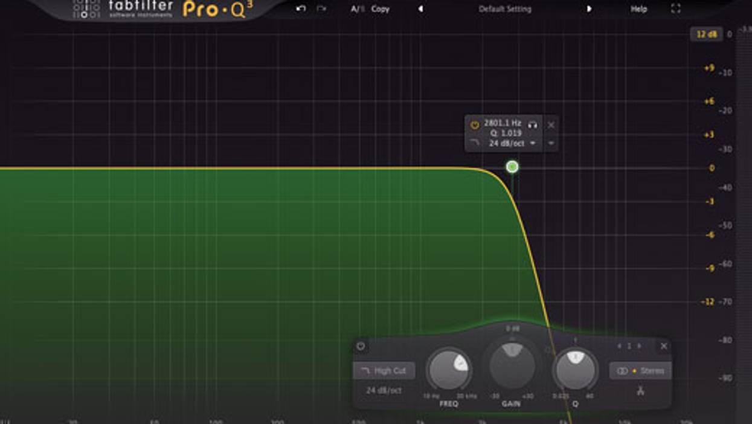The width and height of the screenshot is (752, 424).
Task: Solo band with headphones icon
Action: [532, 124]
